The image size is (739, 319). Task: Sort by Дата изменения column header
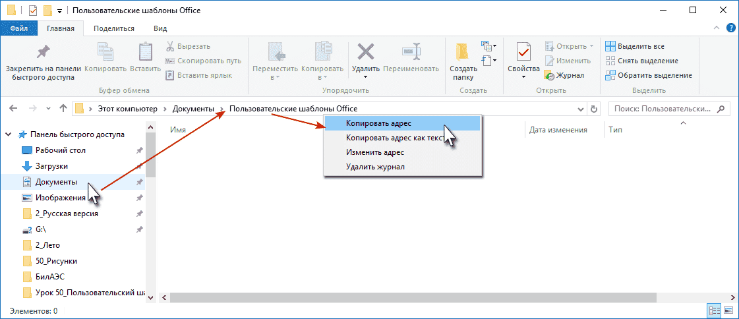click(558, 130)
